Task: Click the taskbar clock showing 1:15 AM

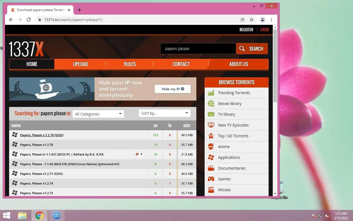Action: (x=341, y=215)
